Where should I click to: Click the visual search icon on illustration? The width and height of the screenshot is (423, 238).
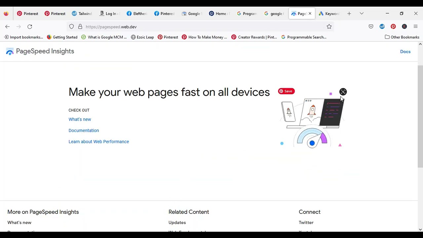343,92
